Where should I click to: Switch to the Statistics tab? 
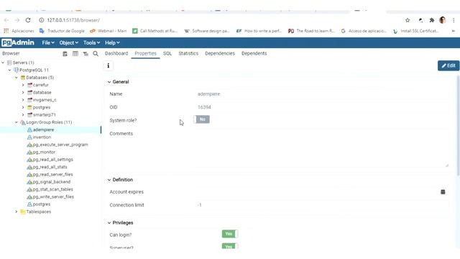click(188, 53)
